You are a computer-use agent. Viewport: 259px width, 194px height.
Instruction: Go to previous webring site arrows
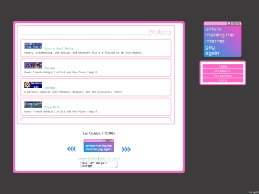71,149
